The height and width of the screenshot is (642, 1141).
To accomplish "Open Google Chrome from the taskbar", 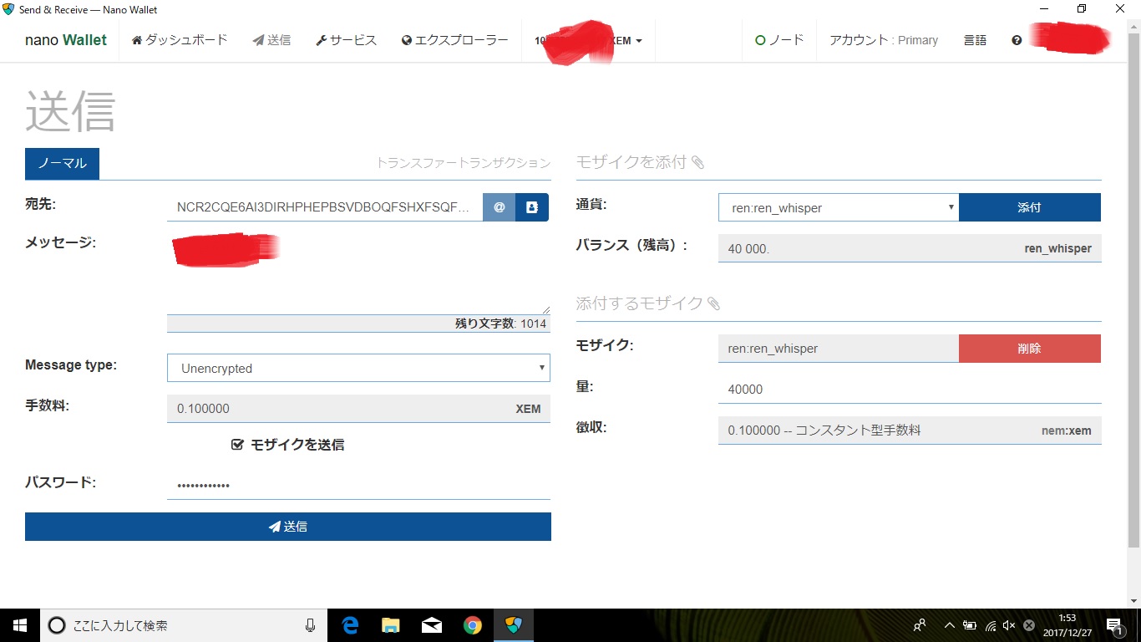I will click(x=473, y=625).
